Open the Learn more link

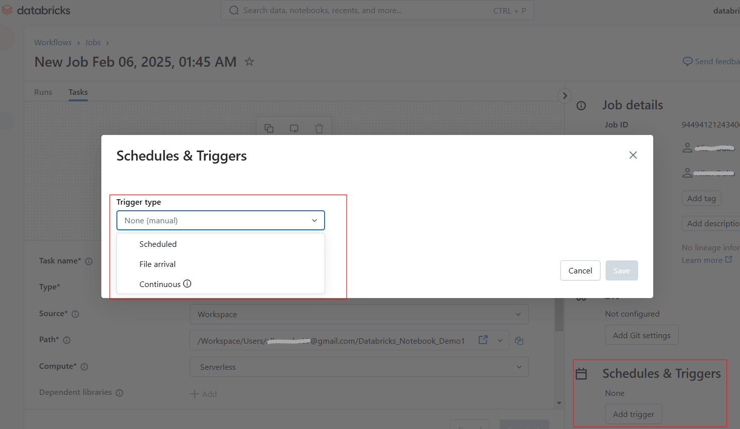tap(707, 260)
